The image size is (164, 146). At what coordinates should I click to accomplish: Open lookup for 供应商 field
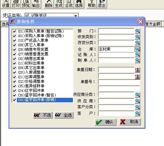tap(137, 101)
